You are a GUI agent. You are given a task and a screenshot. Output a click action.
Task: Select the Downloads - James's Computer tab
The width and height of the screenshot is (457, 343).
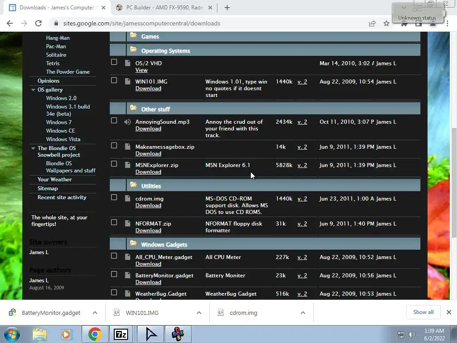pyautogui.click(x=57, y=8)
